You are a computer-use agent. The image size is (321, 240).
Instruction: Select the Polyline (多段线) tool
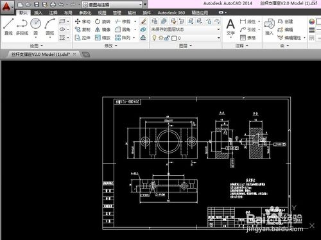point(22,26)
